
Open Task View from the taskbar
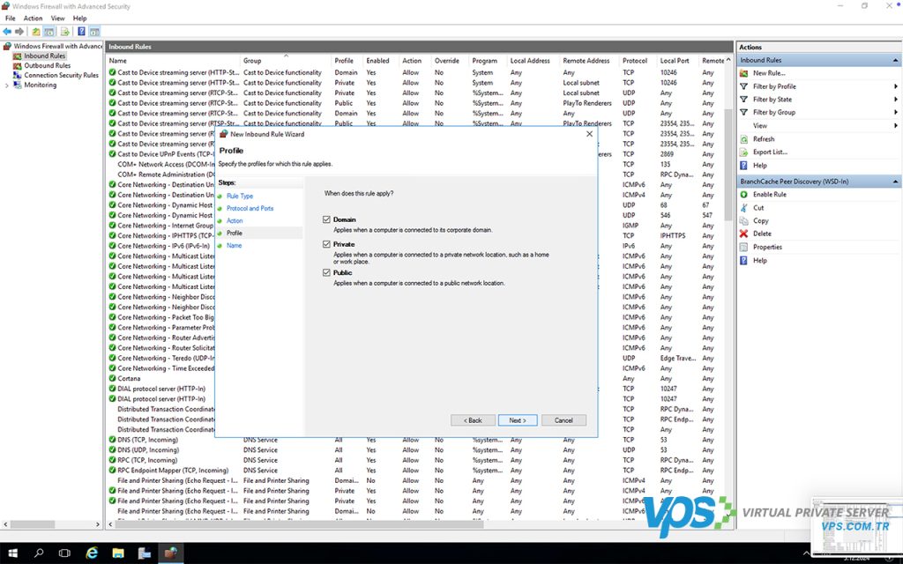pos(65,553)
